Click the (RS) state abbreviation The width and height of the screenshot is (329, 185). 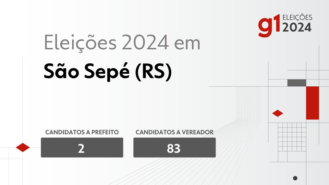(154, 73)
